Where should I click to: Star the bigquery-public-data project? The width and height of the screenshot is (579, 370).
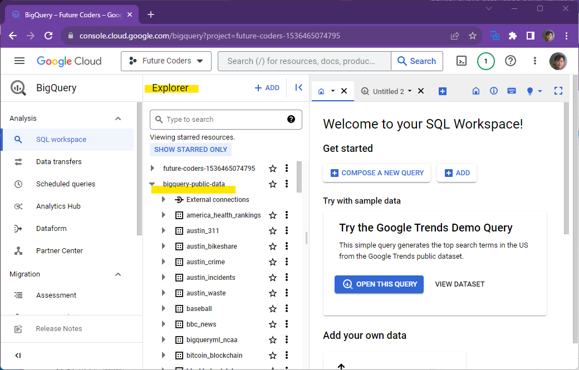(273, 184)
